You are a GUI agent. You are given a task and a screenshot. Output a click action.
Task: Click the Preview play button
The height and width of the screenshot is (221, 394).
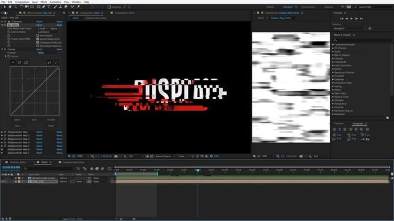tap(352, 18)
